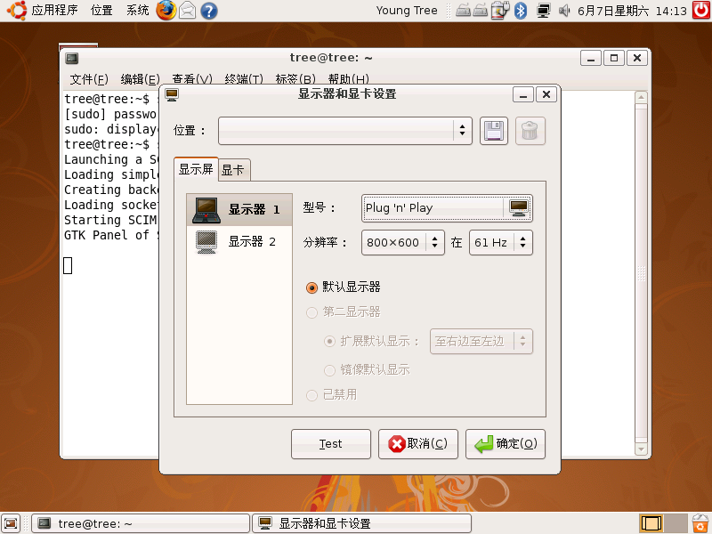
Task: Open the 至右边至左边 position dropdown
Action: point(481,342)
